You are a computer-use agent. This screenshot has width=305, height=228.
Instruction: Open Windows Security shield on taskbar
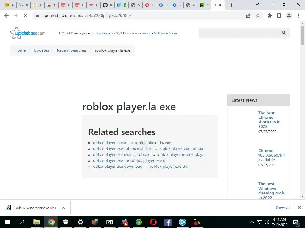[66, 222]
